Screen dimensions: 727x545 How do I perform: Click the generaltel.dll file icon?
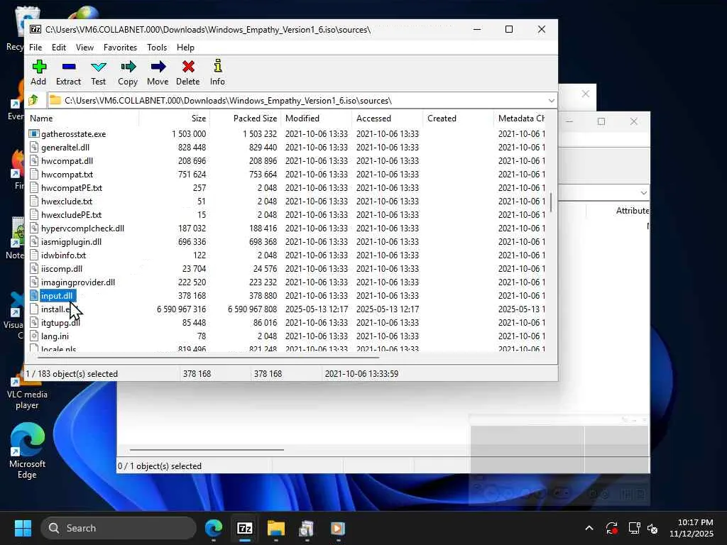coord(34,148)
